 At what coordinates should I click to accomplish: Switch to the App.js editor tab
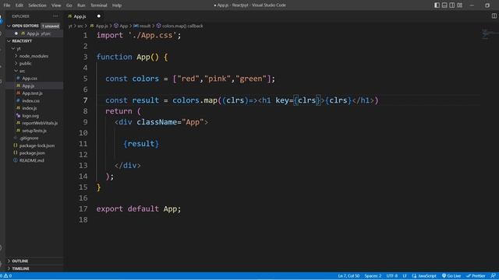pyautogui.click(x=80, y=16)
